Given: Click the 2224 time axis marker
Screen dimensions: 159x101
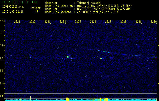Looking at the screenshot, I should click(63, 22).
